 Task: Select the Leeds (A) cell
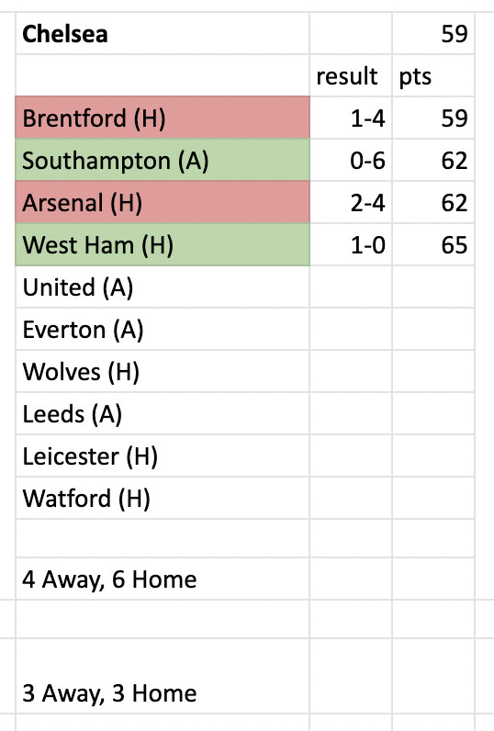click(x=163, y=413)
